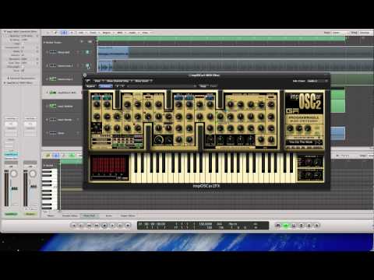Adjust the right channel strip volume fader
This screenshot has width=374, height=280.
[34, 187]
